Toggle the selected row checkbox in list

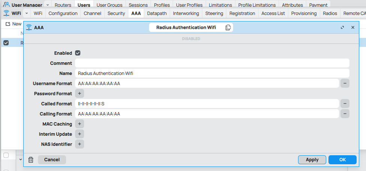tap(6, 43)
